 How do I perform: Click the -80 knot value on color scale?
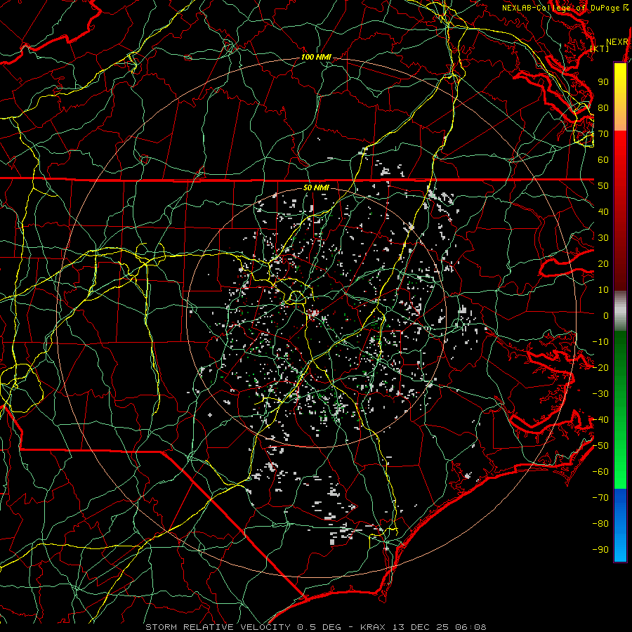point(600,524)
